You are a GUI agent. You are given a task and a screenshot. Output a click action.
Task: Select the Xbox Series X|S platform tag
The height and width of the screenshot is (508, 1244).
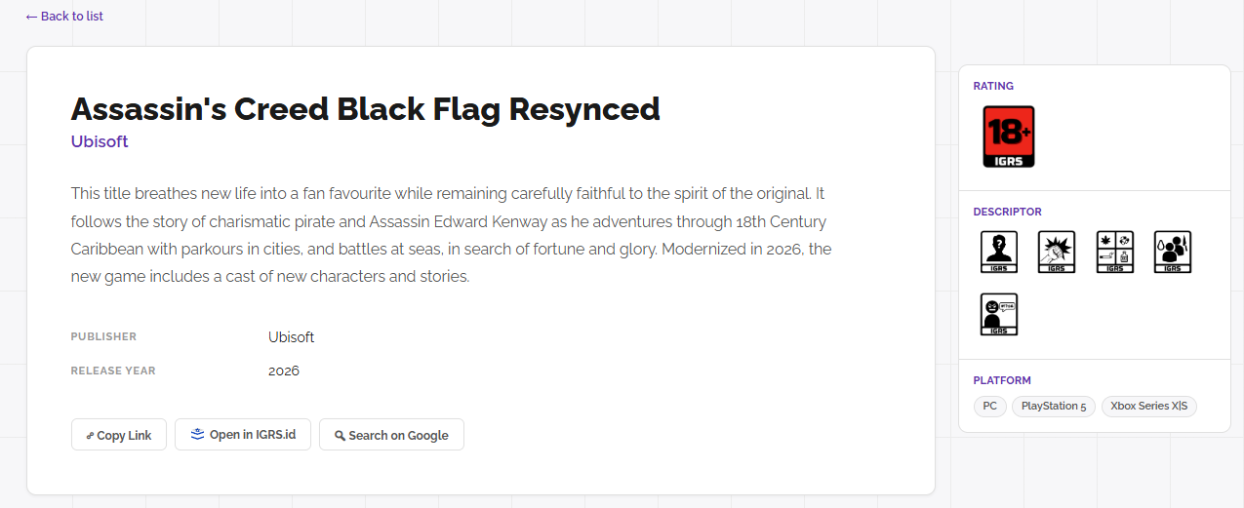pyautogui.click(x=1149, y=406)
